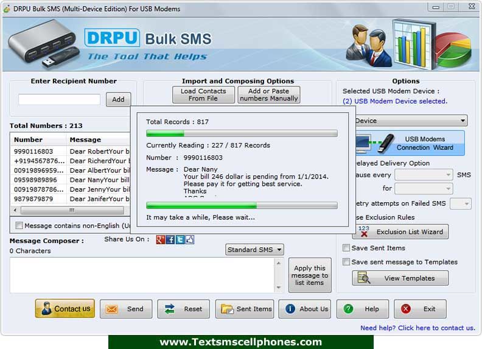Click the red X icon on Exit
This screenshot has width=482, height=349.
pos(406,309)
